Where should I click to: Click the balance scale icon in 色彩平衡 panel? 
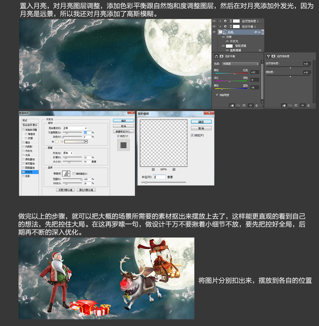point(216,56)
